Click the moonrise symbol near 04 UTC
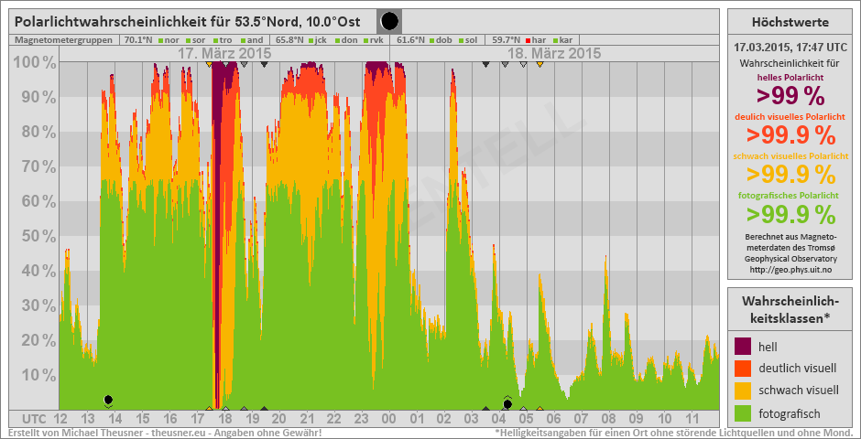The image size is (861, 439). (x=507, y=403)
